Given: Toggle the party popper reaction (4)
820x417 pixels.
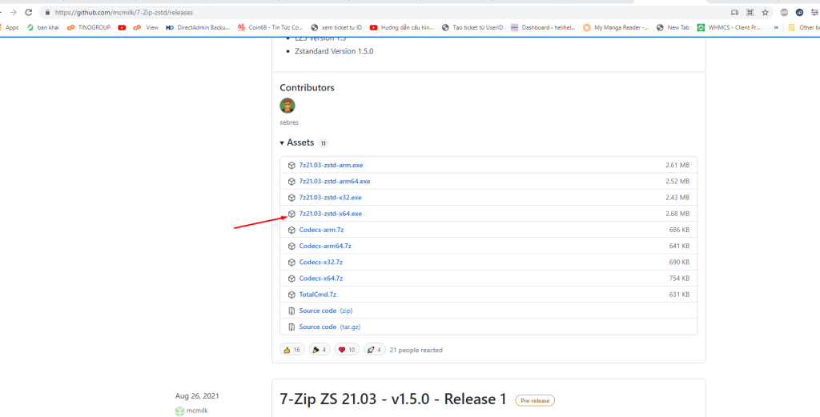Looking at the screenshot, I should 319,350.
